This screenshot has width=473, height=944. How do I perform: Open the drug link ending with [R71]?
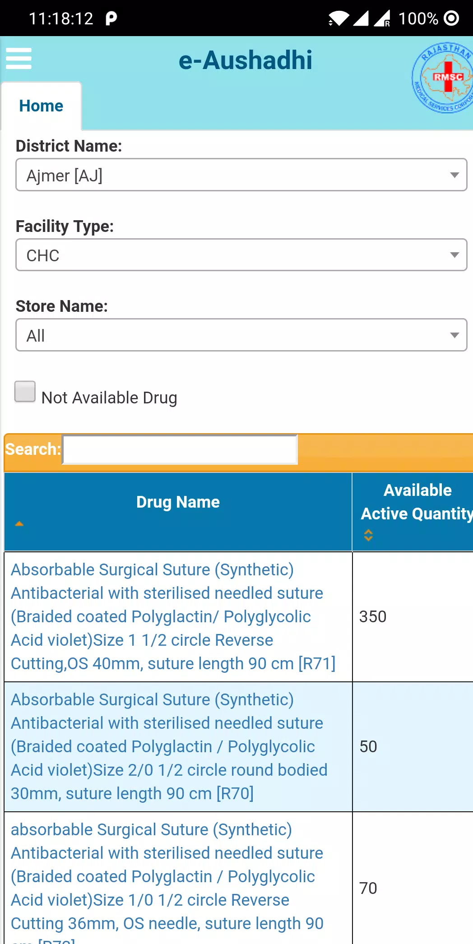pyautogui.click(x=173, y=616)
